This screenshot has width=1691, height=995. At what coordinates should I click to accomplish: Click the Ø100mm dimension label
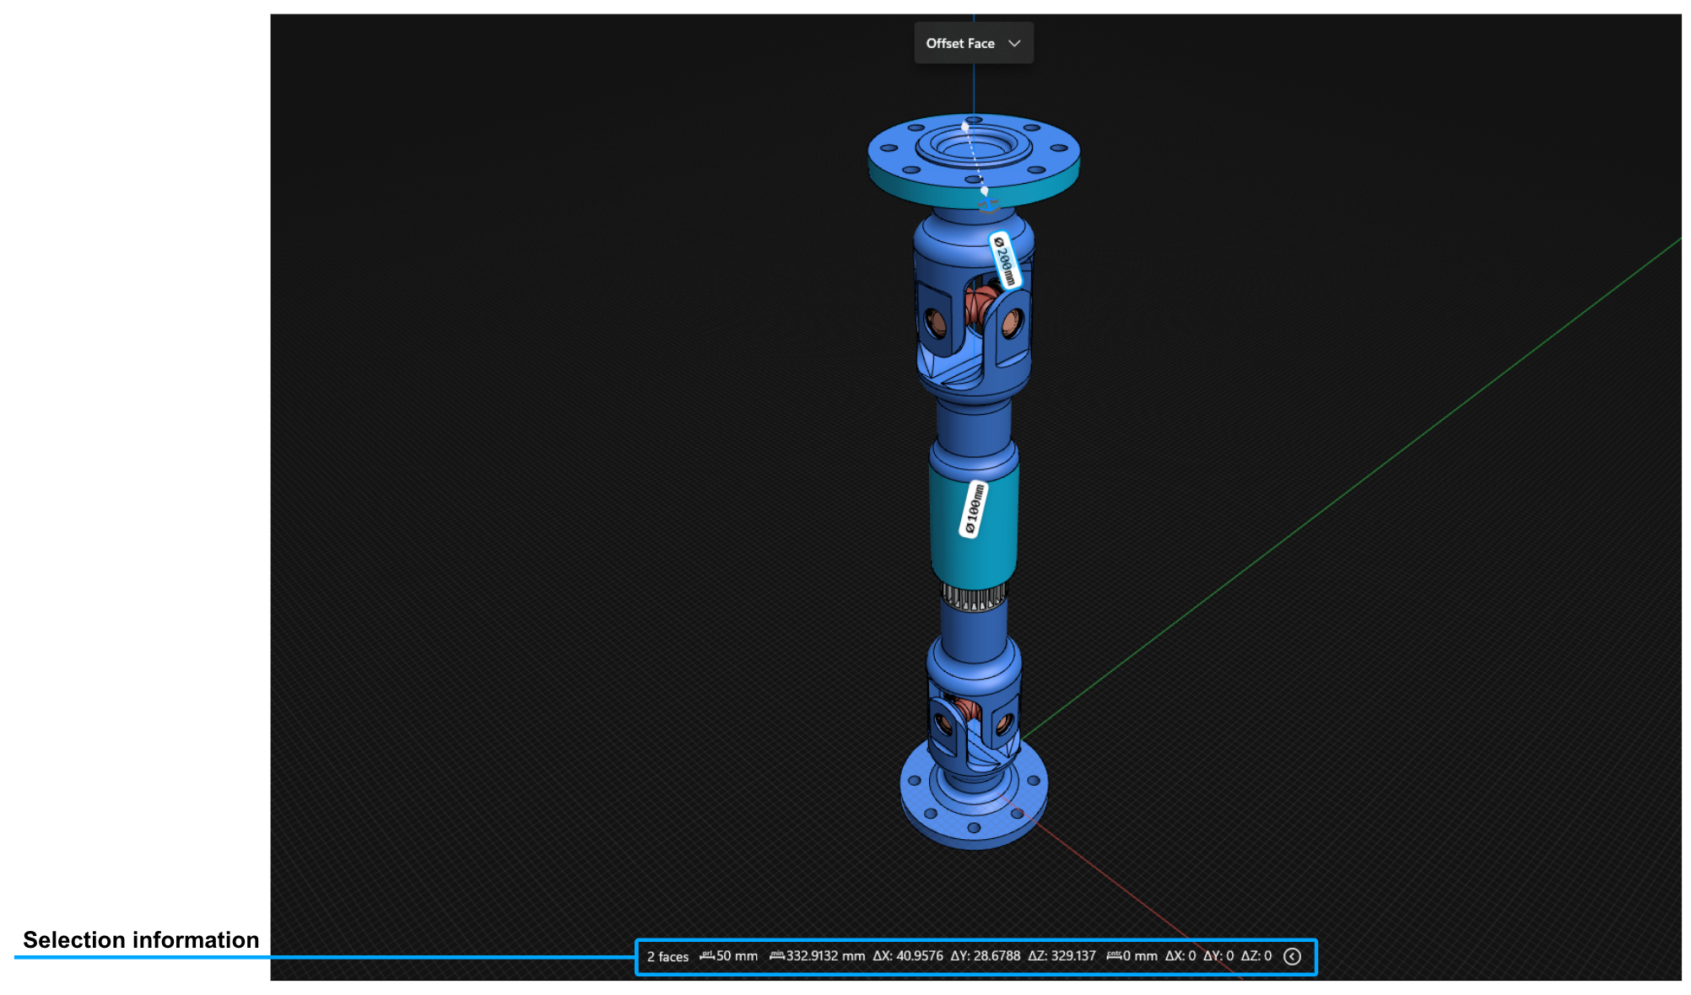click(x=972, y=509)
